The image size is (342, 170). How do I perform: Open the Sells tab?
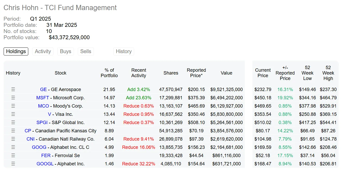point(86,51)
